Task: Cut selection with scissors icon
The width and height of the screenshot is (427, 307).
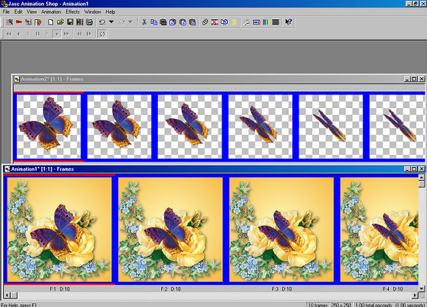Action: tap(144, 22)
